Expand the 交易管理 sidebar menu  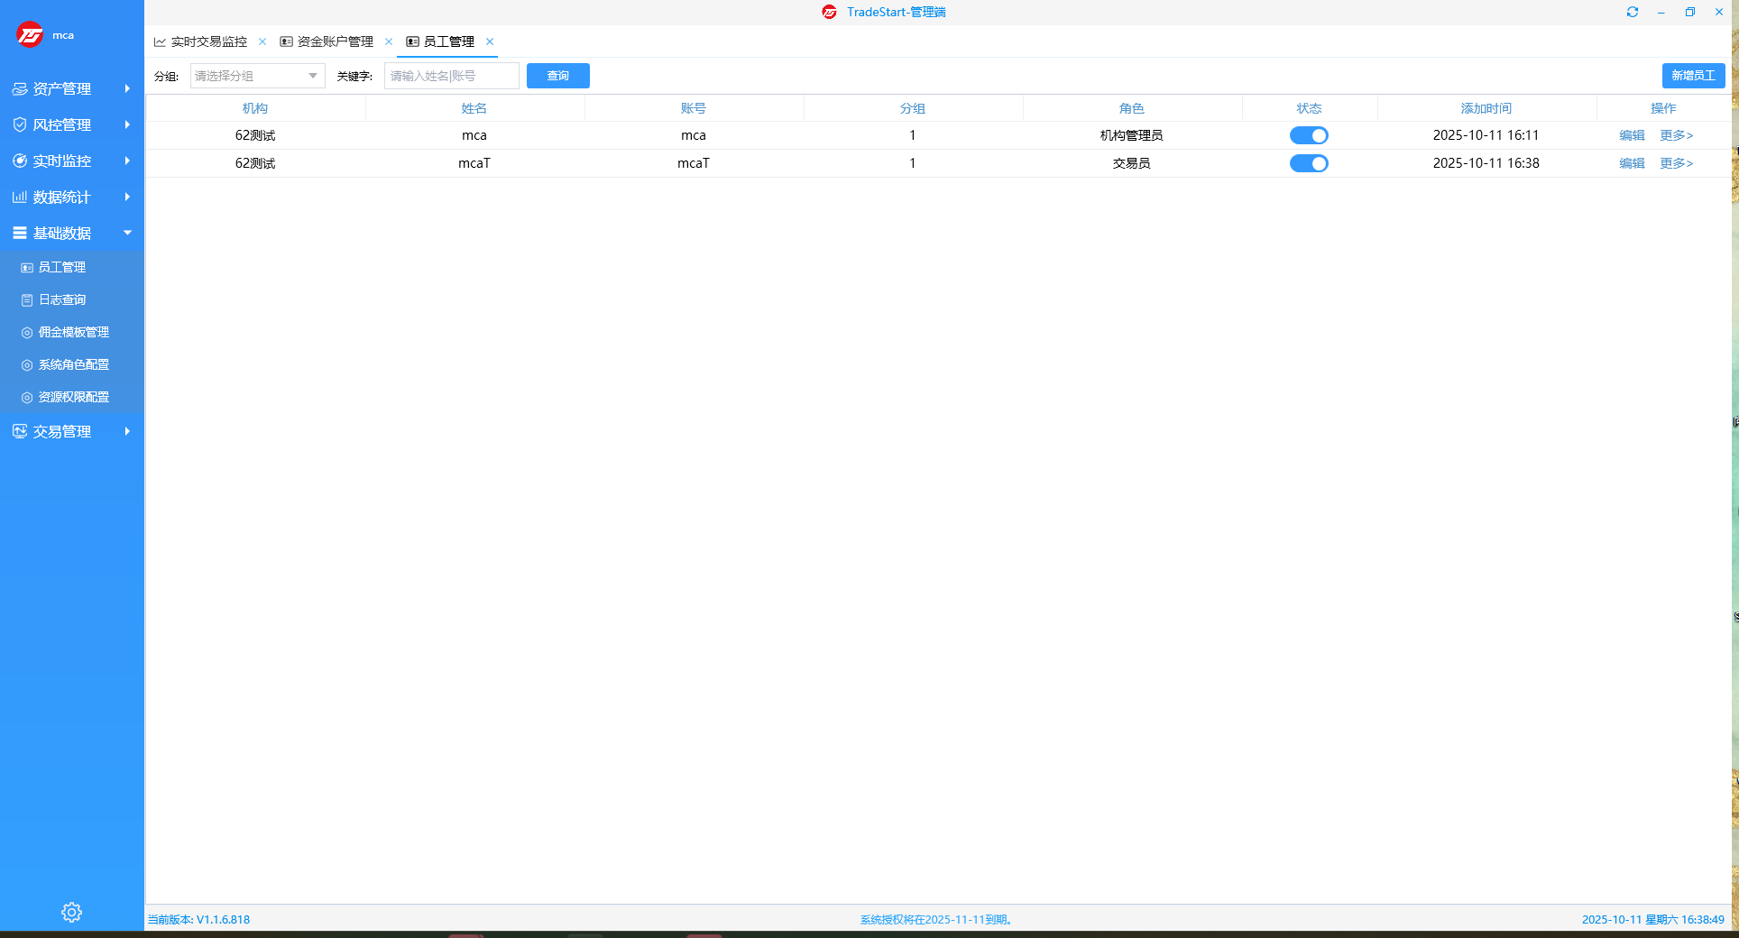click(71, 431)
